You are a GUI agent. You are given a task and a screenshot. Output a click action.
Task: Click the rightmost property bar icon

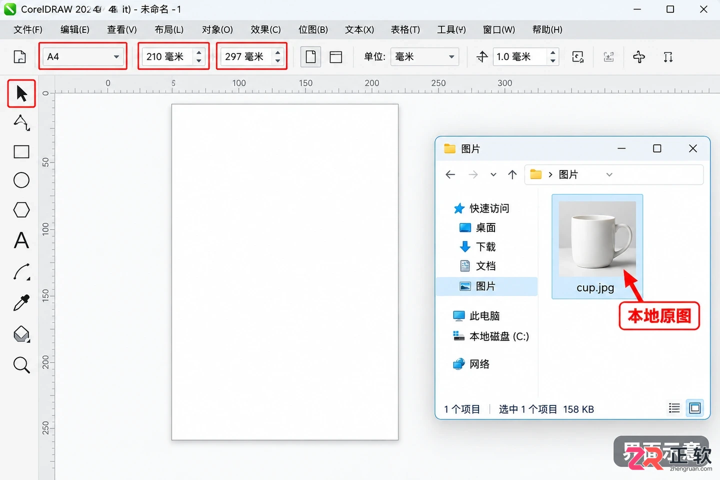point(668,57)
